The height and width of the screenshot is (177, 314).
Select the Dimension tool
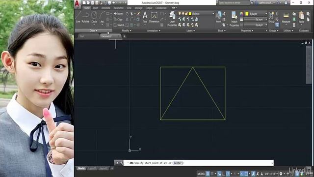pyautogui.click(x=154, y=17)
